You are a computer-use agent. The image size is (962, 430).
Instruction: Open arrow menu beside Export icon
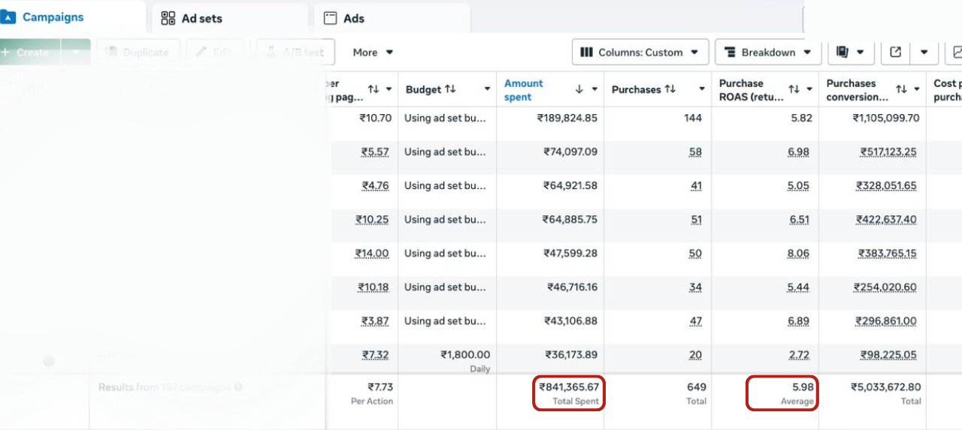tap(924, 53)
